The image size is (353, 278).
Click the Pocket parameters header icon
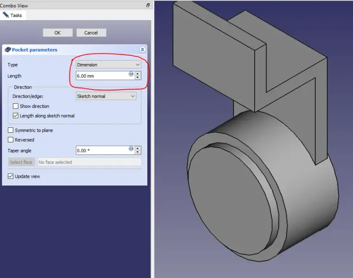(8, 50)
